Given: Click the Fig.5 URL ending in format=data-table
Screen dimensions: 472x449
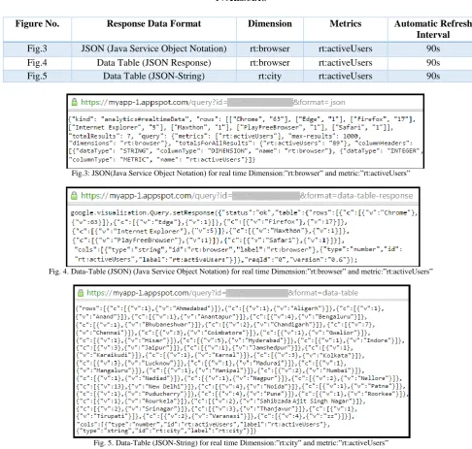Looking at the screenshot, I should (222, 293).
